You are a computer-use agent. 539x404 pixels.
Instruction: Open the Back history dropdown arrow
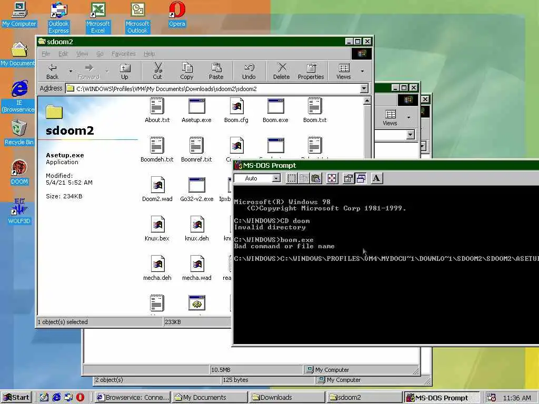click(71, 72)
